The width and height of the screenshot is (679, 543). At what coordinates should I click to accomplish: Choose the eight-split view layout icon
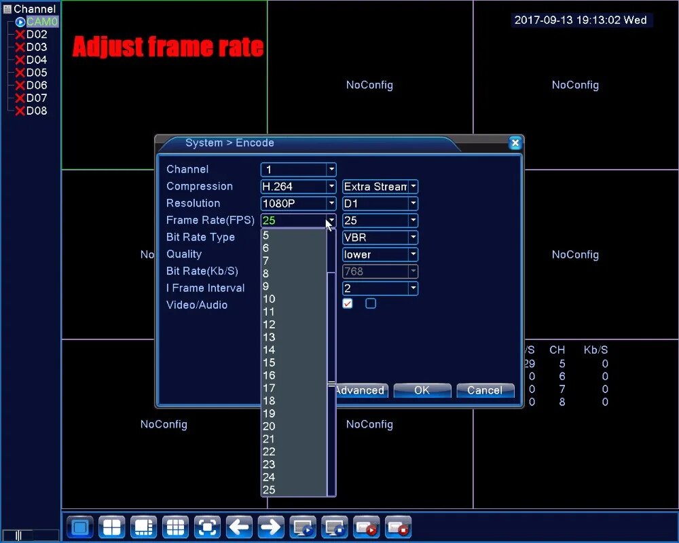pos(144,527)
